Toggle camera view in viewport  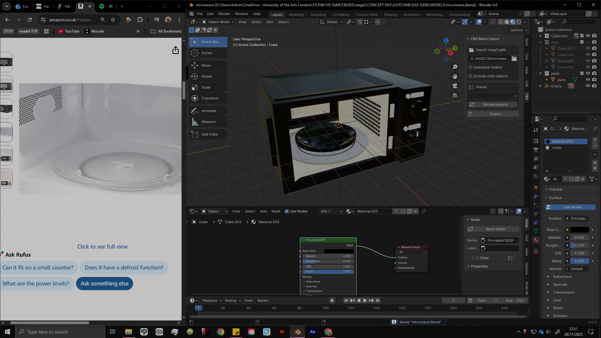[x=455, y=86]
